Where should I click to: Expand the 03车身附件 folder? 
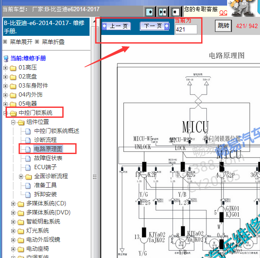tap(5, 86)
